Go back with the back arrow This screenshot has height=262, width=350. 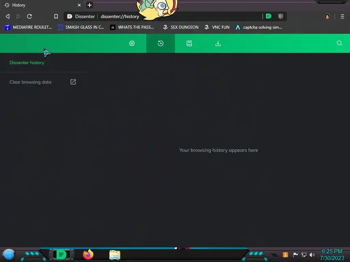pyautogui.click(x=8, y=16)
